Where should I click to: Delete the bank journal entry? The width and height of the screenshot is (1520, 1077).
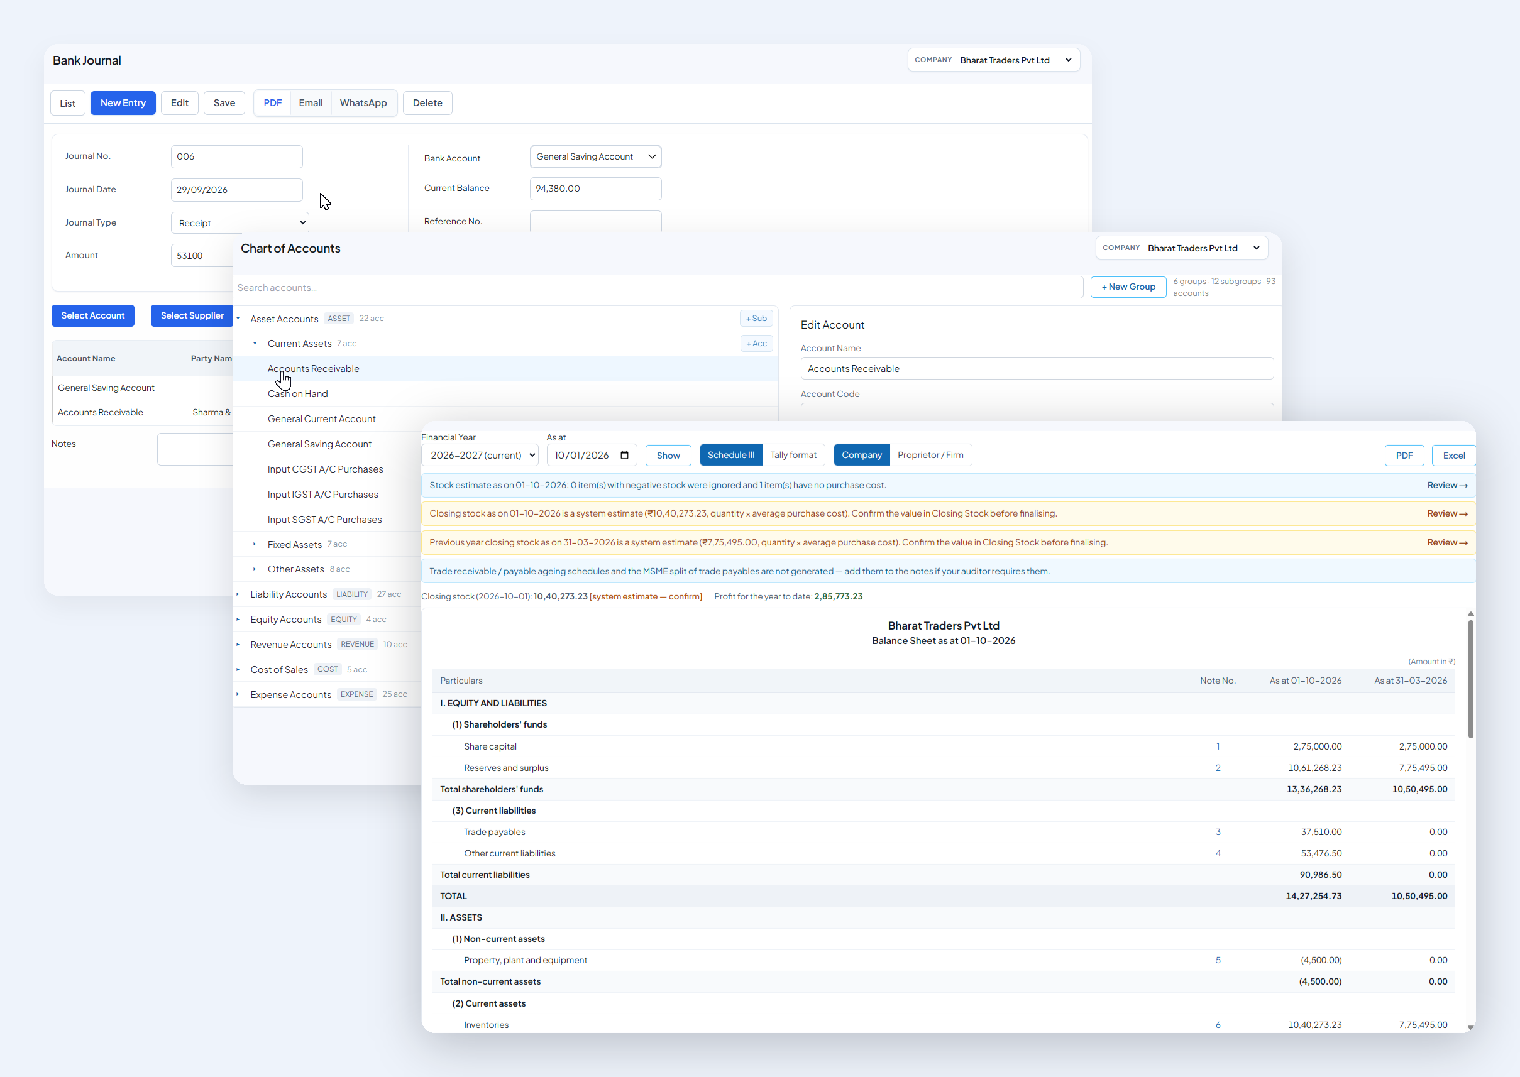(427, 103)
